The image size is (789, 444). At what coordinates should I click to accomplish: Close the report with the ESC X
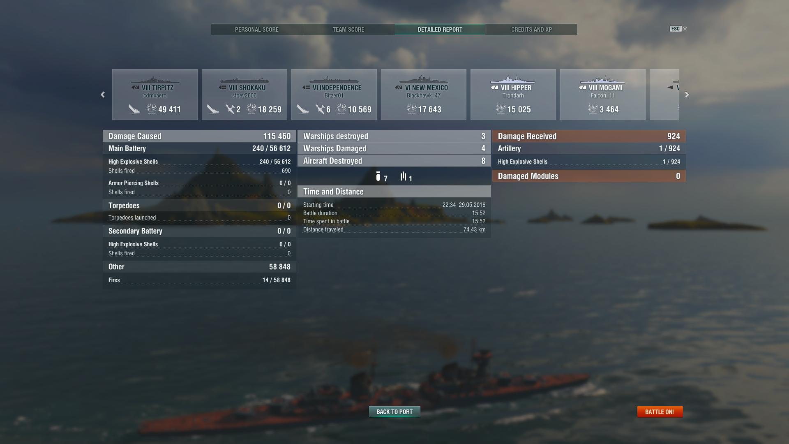pyautogui.click(x=678, y=29)
